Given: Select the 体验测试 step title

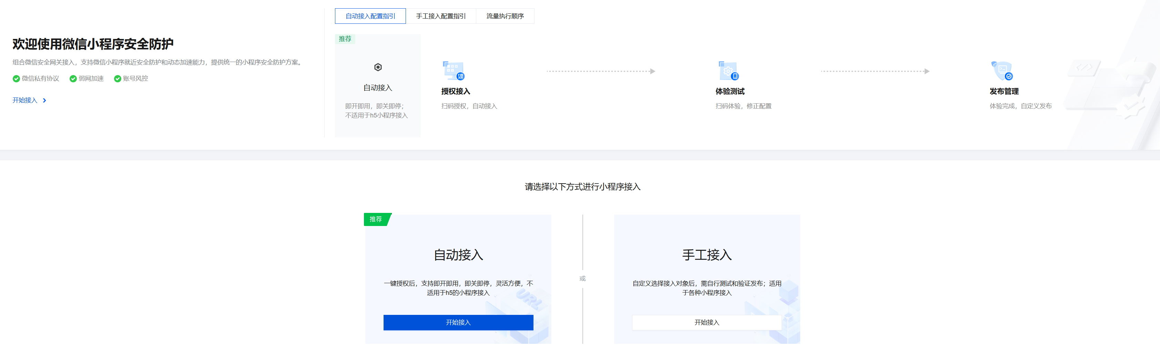Looking at the screenshot, I should tap(730, 91).
